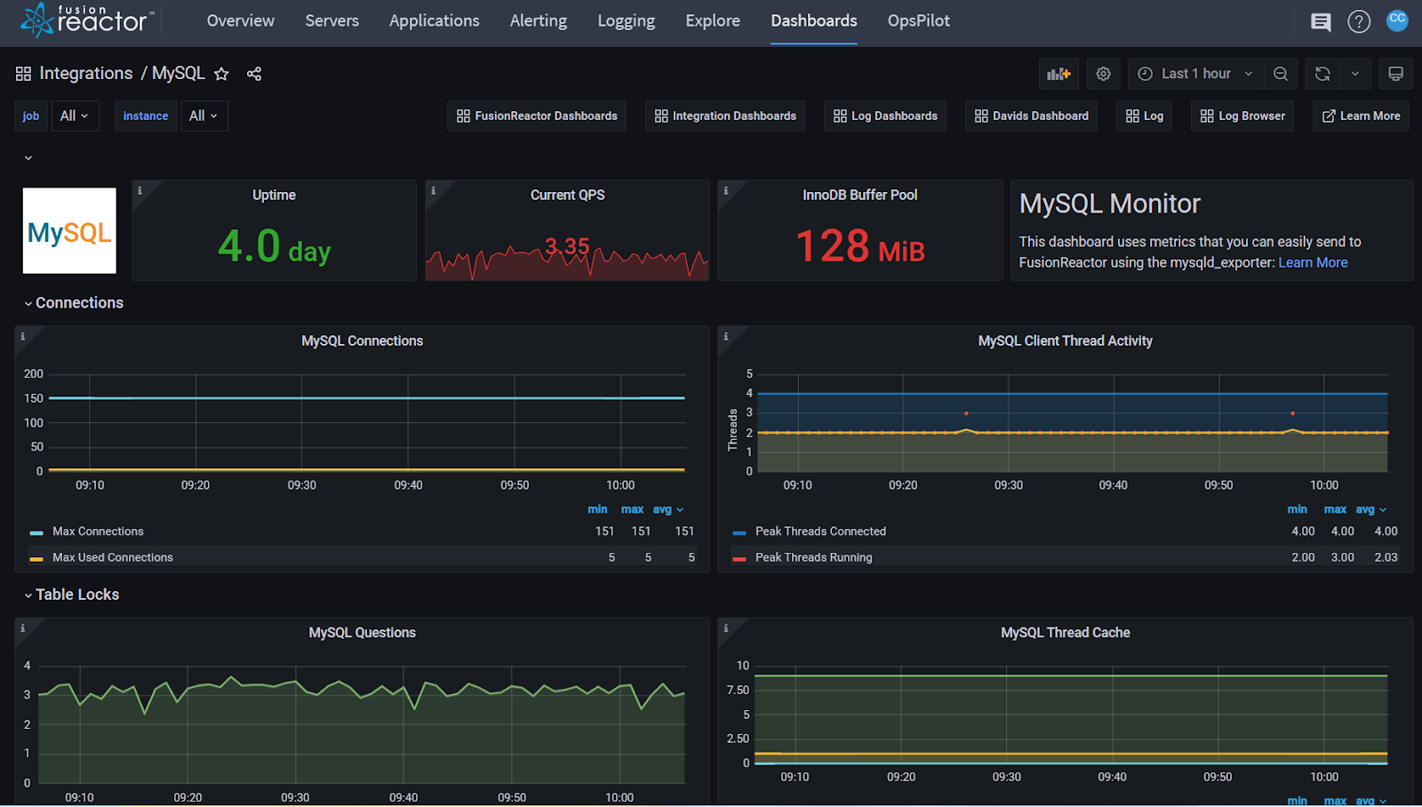Go to the Explore tab

coord(713,21)
